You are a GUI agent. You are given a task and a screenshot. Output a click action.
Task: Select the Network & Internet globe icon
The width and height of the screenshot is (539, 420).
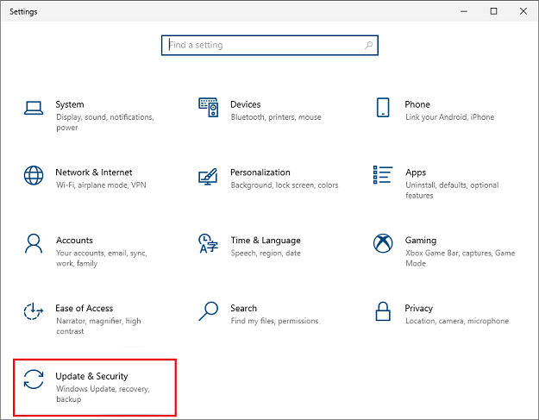pos(34,176)
